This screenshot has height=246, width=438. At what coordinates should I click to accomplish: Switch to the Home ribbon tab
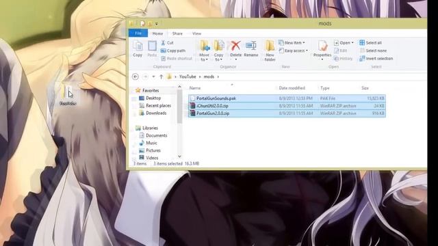pyautogui.click(x=157, y=33)
